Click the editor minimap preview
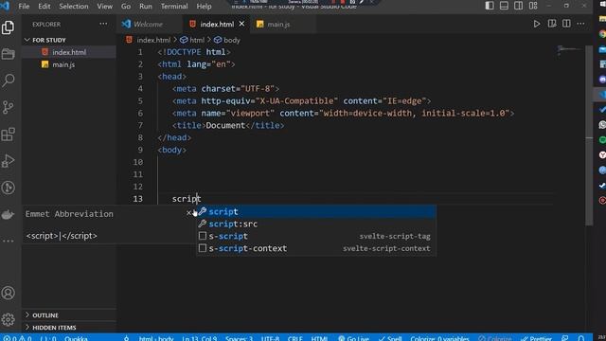The image size is (606, 341). (570, 51)
